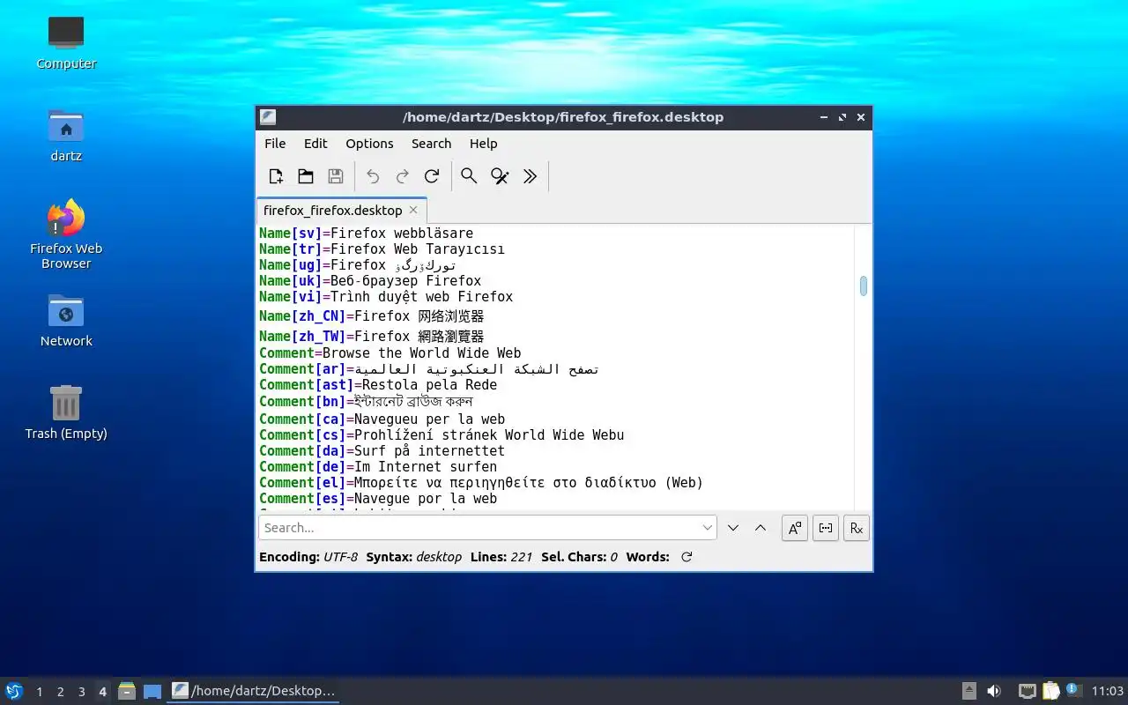This screenshot has height=705, width=1128.
Task: Click the vertical scrollbar handle in editor
Action: (864, 286)
